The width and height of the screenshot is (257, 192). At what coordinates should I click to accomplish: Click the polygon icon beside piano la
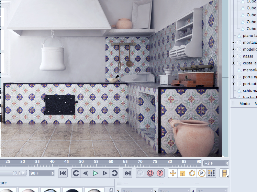(239, 35)
